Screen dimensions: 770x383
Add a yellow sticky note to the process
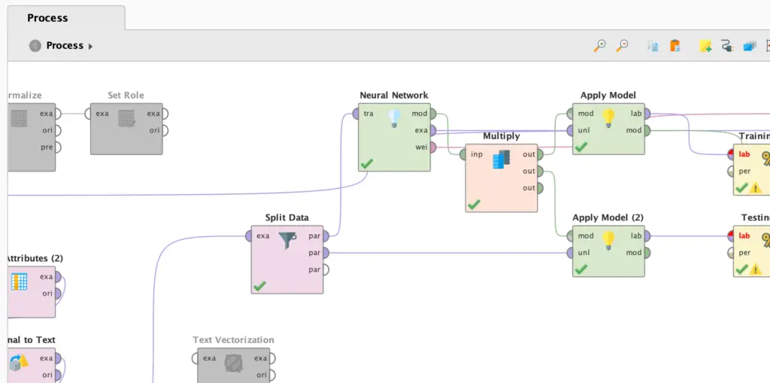(x=705, y=46)
